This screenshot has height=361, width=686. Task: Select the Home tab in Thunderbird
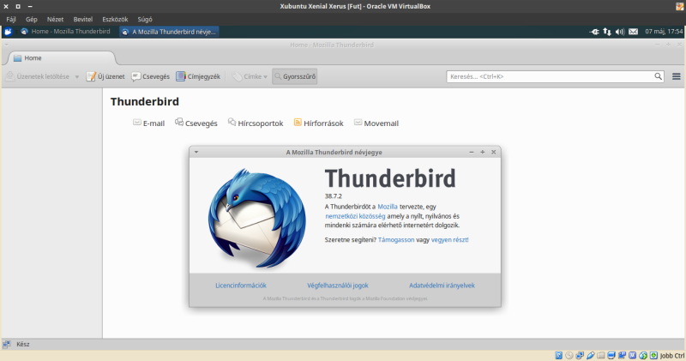61,57
